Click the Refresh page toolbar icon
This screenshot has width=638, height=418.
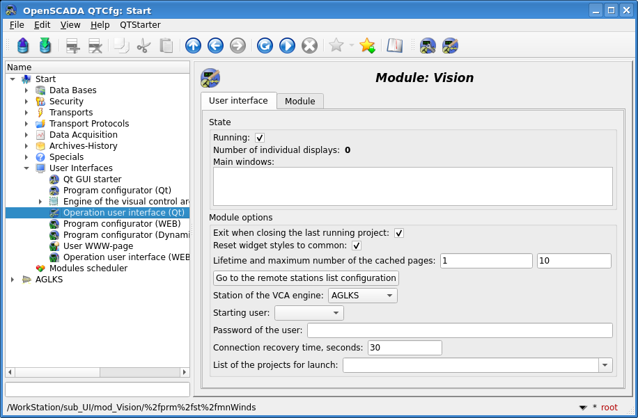(x=265, y=46)
